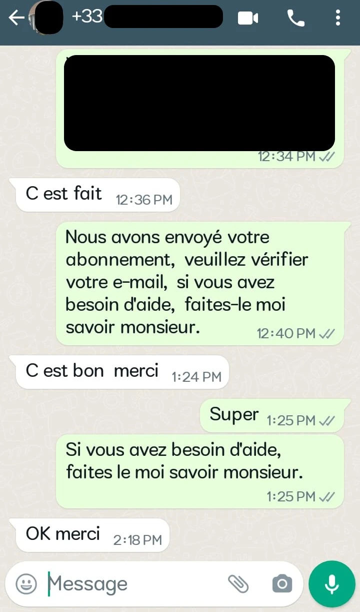Viewport: 360px width, 612px height.
Task: Open the emoji picker
Action: coord(26,583)
